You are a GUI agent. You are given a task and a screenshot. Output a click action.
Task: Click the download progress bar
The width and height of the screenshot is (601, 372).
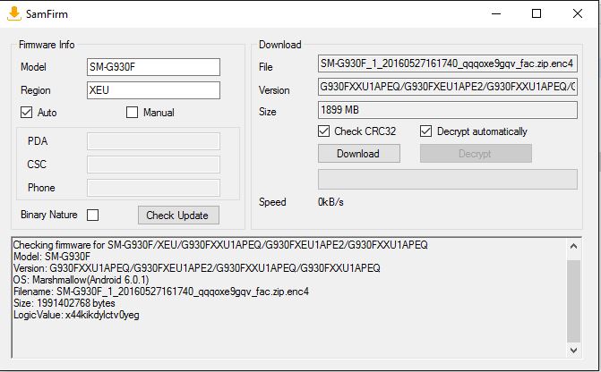pos(448,179)
